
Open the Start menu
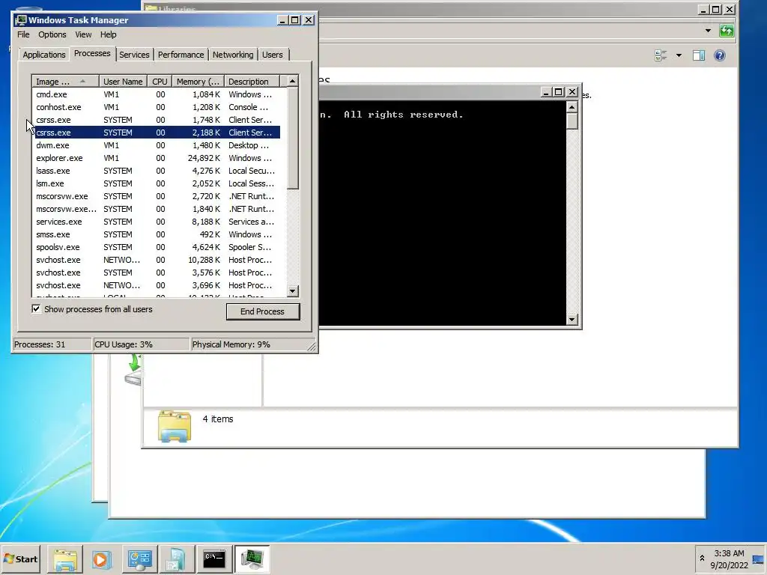(x=20, y=559)
